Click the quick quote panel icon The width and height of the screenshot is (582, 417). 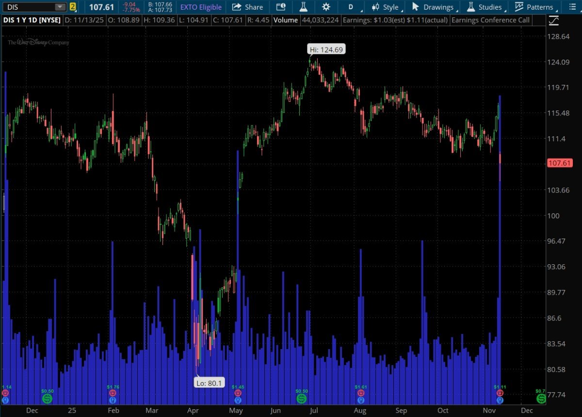point(281,7)
